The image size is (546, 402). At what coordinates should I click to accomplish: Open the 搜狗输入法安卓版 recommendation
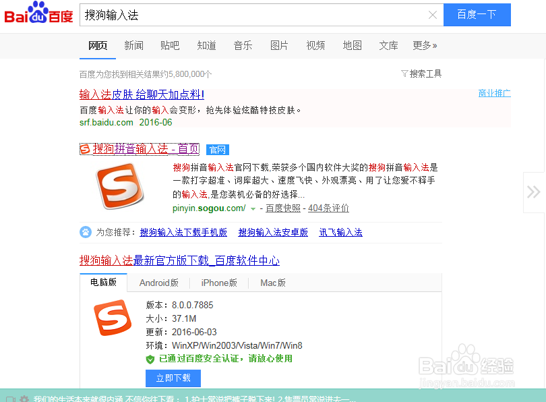[273, 232]
